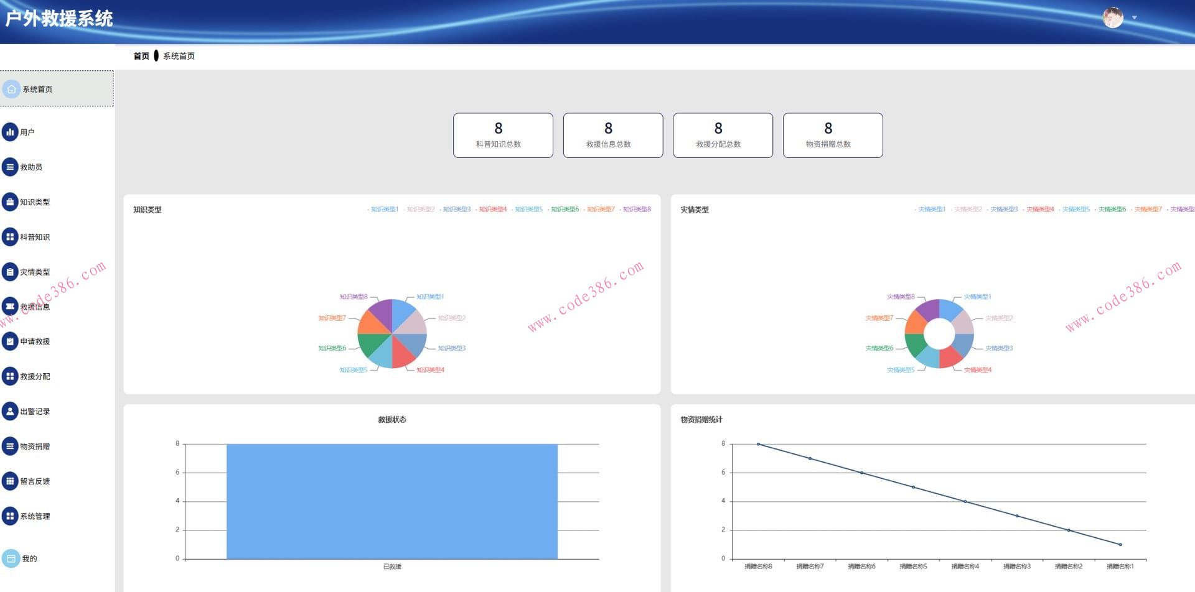
Task: Click the home icon beside 系统首页
Action: point(11,89)
